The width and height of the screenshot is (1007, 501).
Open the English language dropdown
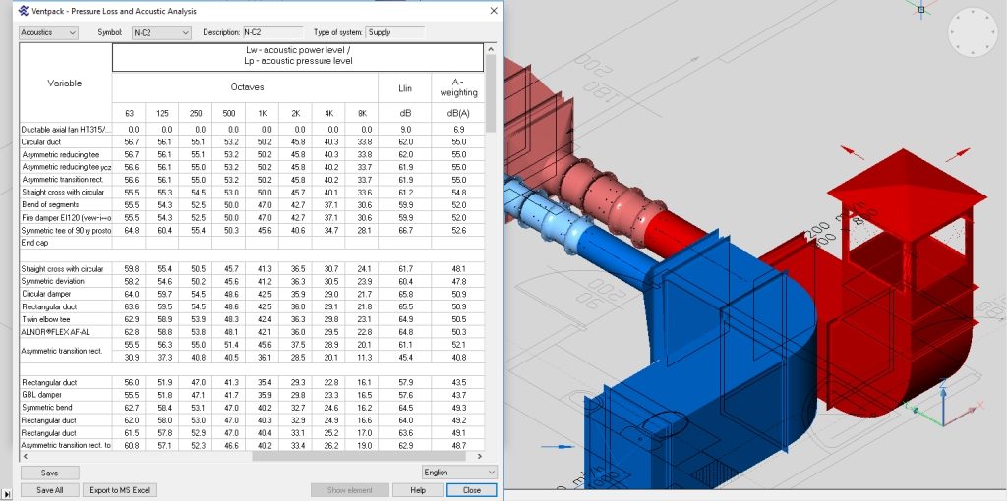pyautogui.click(x=458, y=473)
